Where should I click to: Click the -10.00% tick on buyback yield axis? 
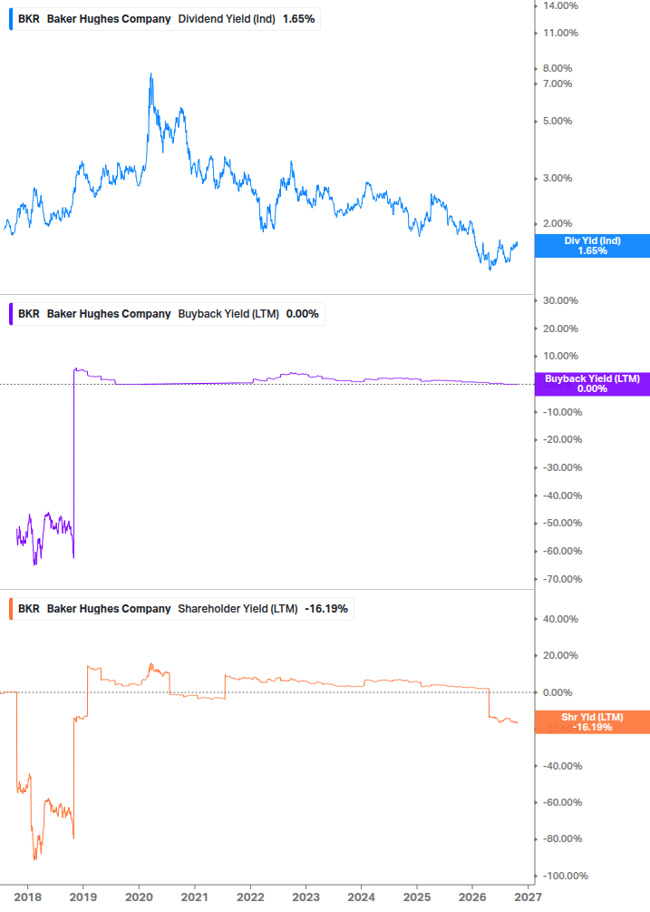pyautogui.click(x=562, y=412)
